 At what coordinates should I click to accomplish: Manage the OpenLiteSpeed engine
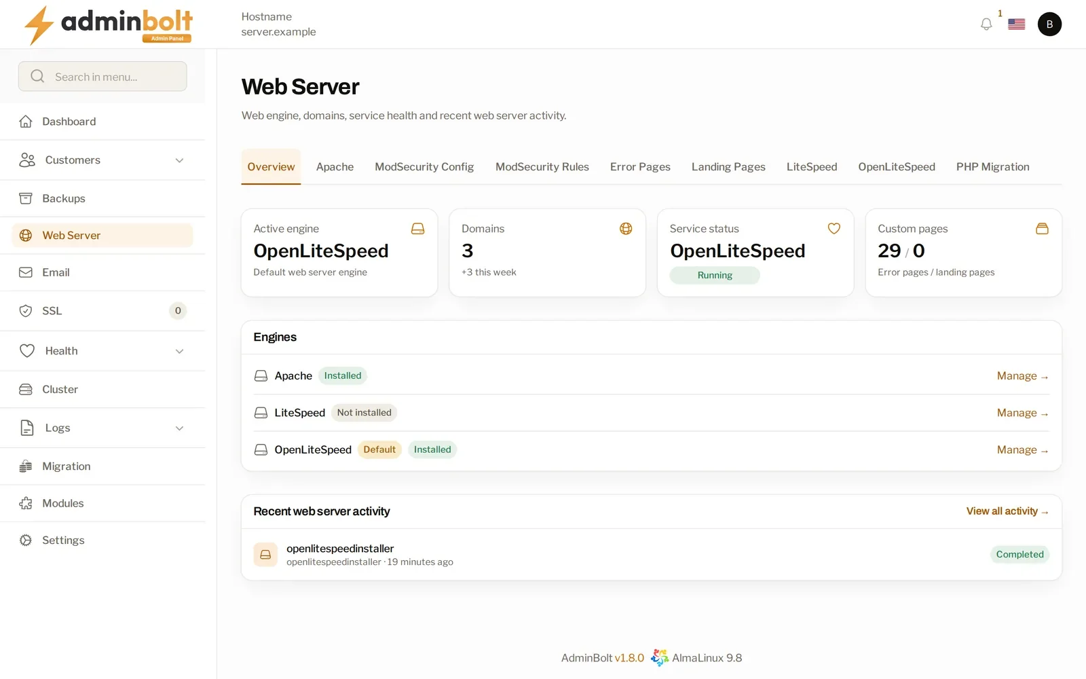1022,450
